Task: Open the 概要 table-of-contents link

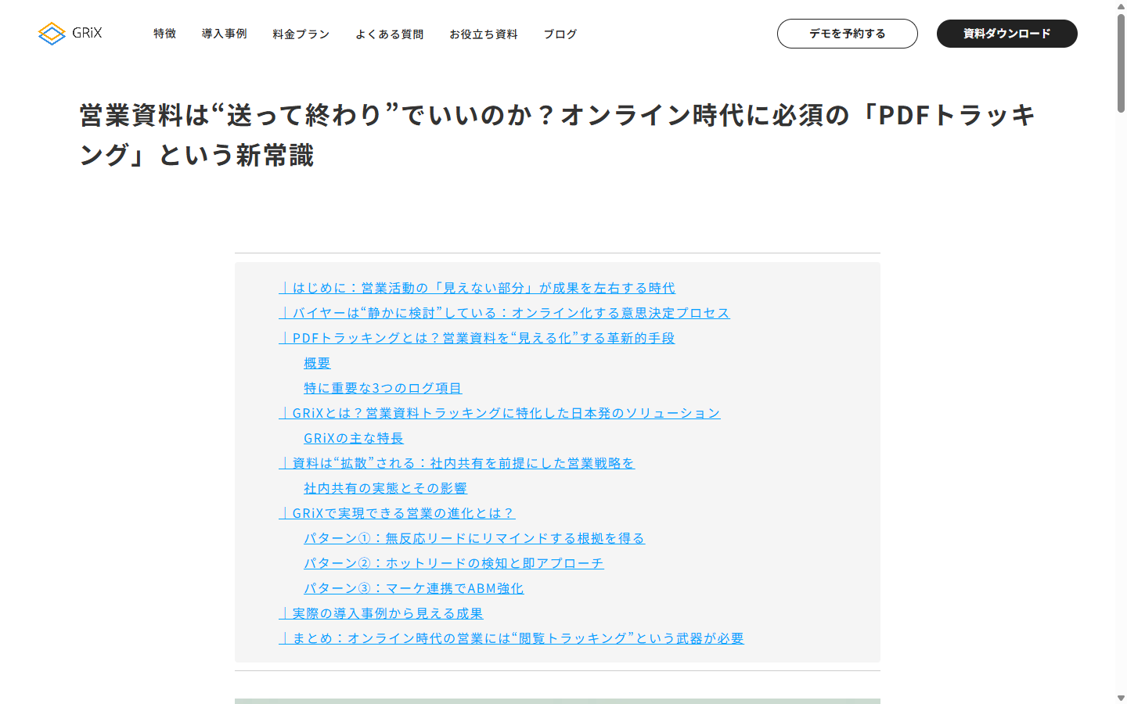Action: point(317,363)
